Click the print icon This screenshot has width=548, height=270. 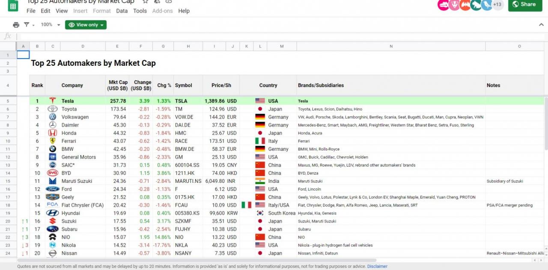tap(16, 25)
